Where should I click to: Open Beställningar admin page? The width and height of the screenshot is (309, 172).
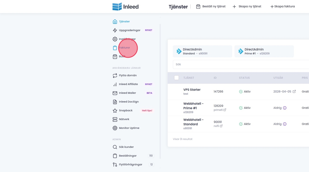(127, 156)
